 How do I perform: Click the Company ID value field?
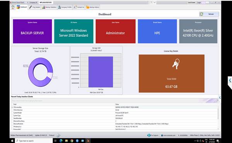[46, 3]
